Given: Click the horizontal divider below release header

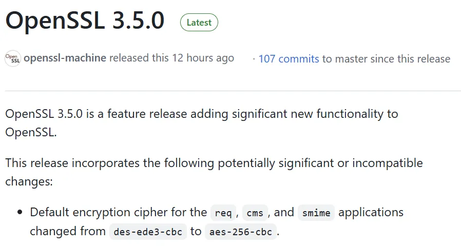Looking at the screenshot, I should click(230, 91).
